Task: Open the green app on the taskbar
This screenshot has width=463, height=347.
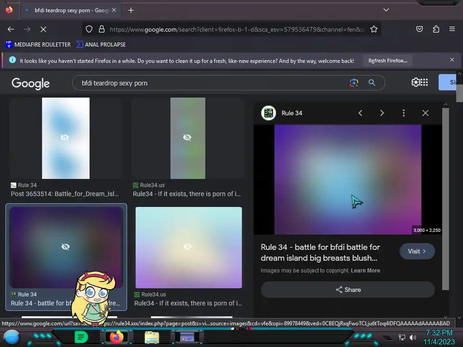Action: click(81, 337)
